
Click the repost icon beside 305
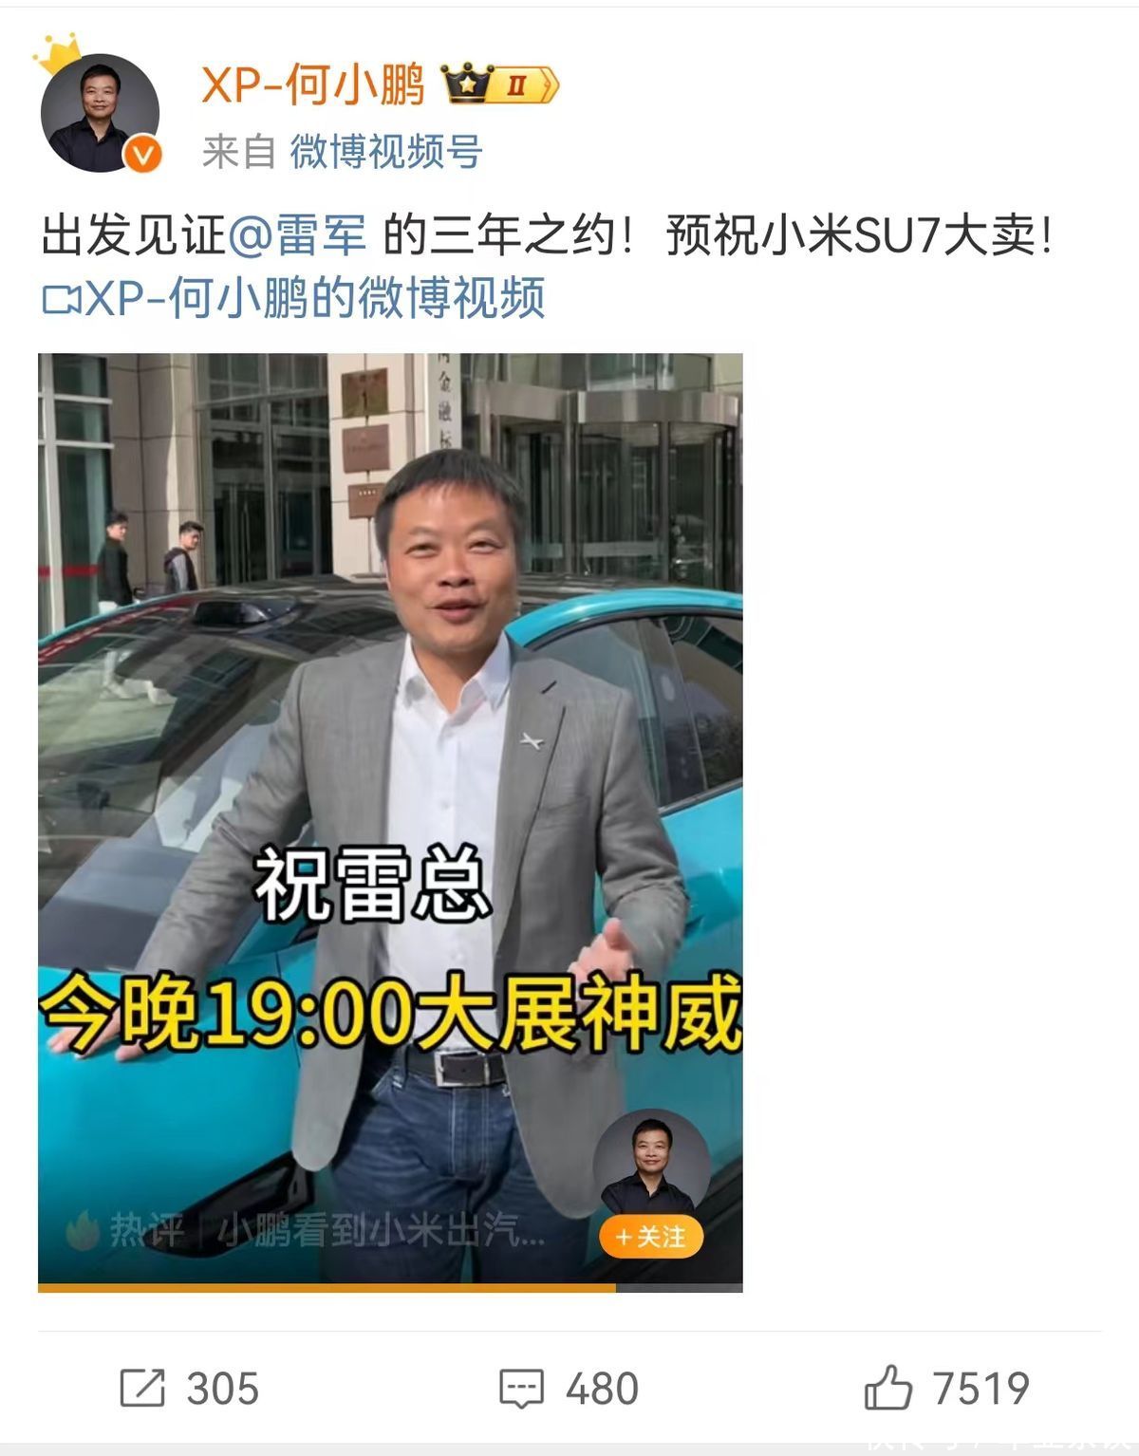142,1389
